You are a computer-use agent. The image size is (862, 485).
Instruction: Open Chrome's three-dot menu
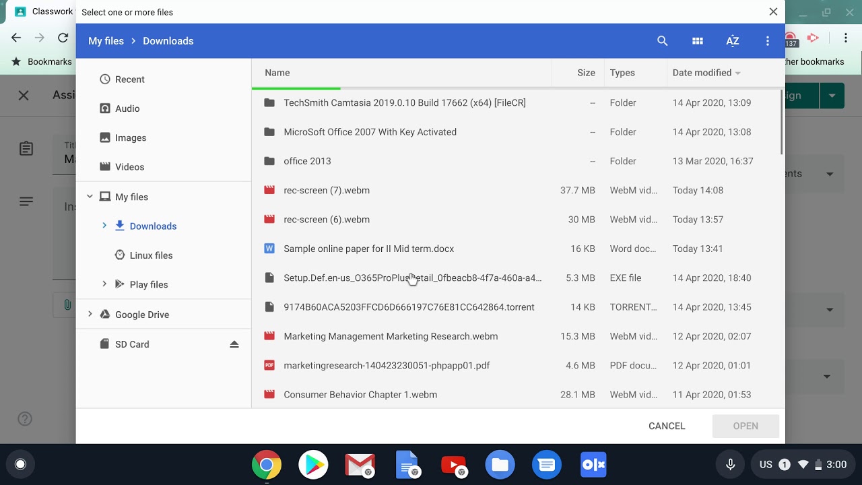click(846, 38)
